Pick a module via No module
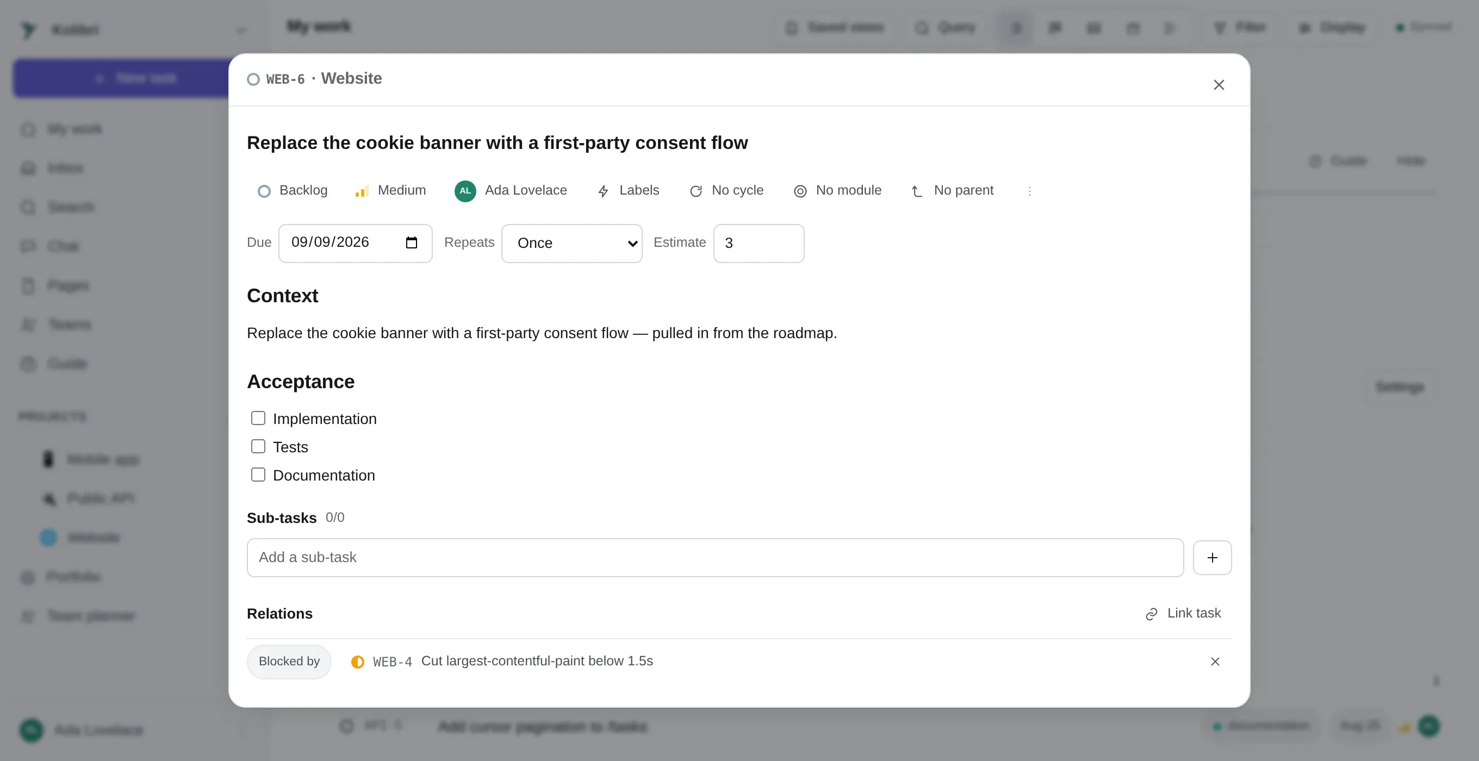 [837, 191]
